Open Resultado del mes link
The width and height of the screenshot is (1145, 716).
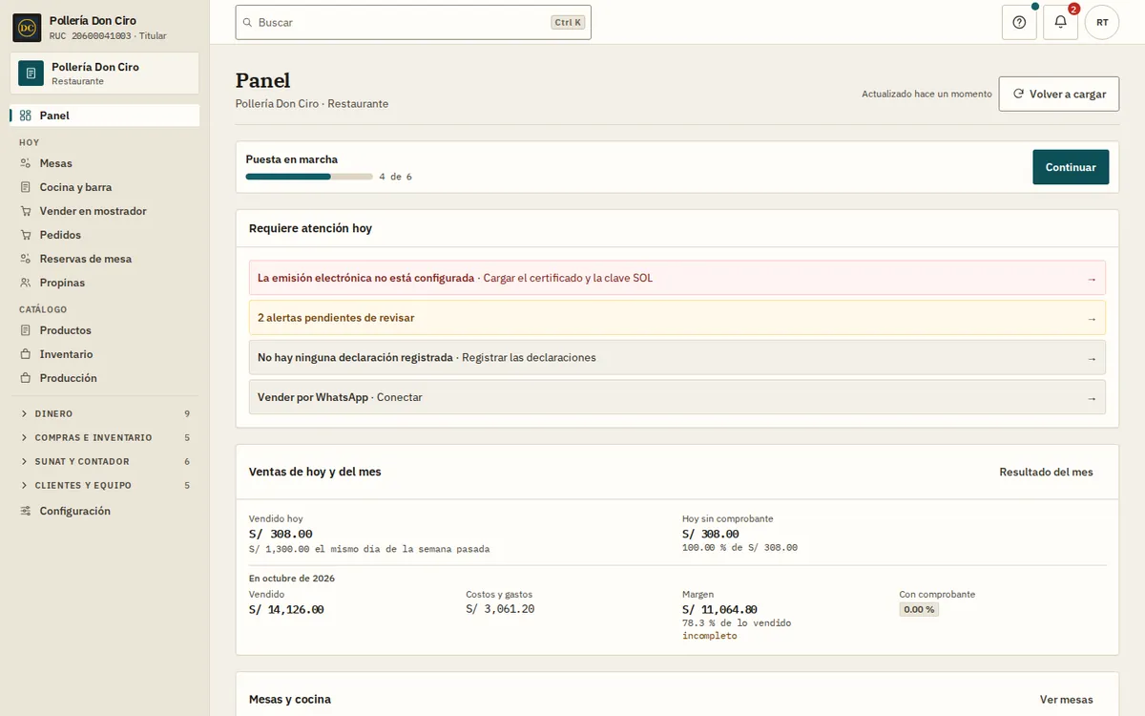click(x=1046, y=472)
